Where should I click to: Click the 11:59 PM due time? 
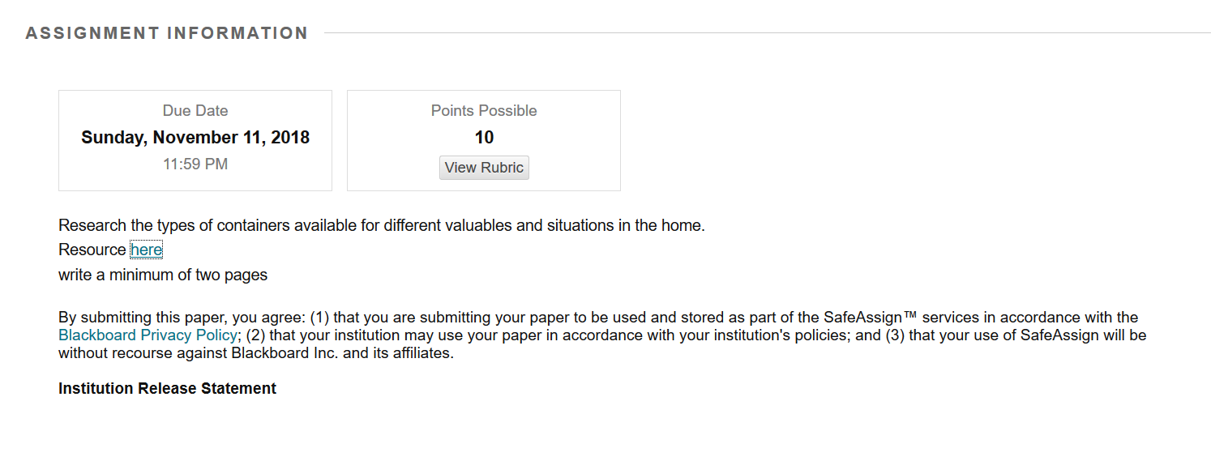point(195,164)
